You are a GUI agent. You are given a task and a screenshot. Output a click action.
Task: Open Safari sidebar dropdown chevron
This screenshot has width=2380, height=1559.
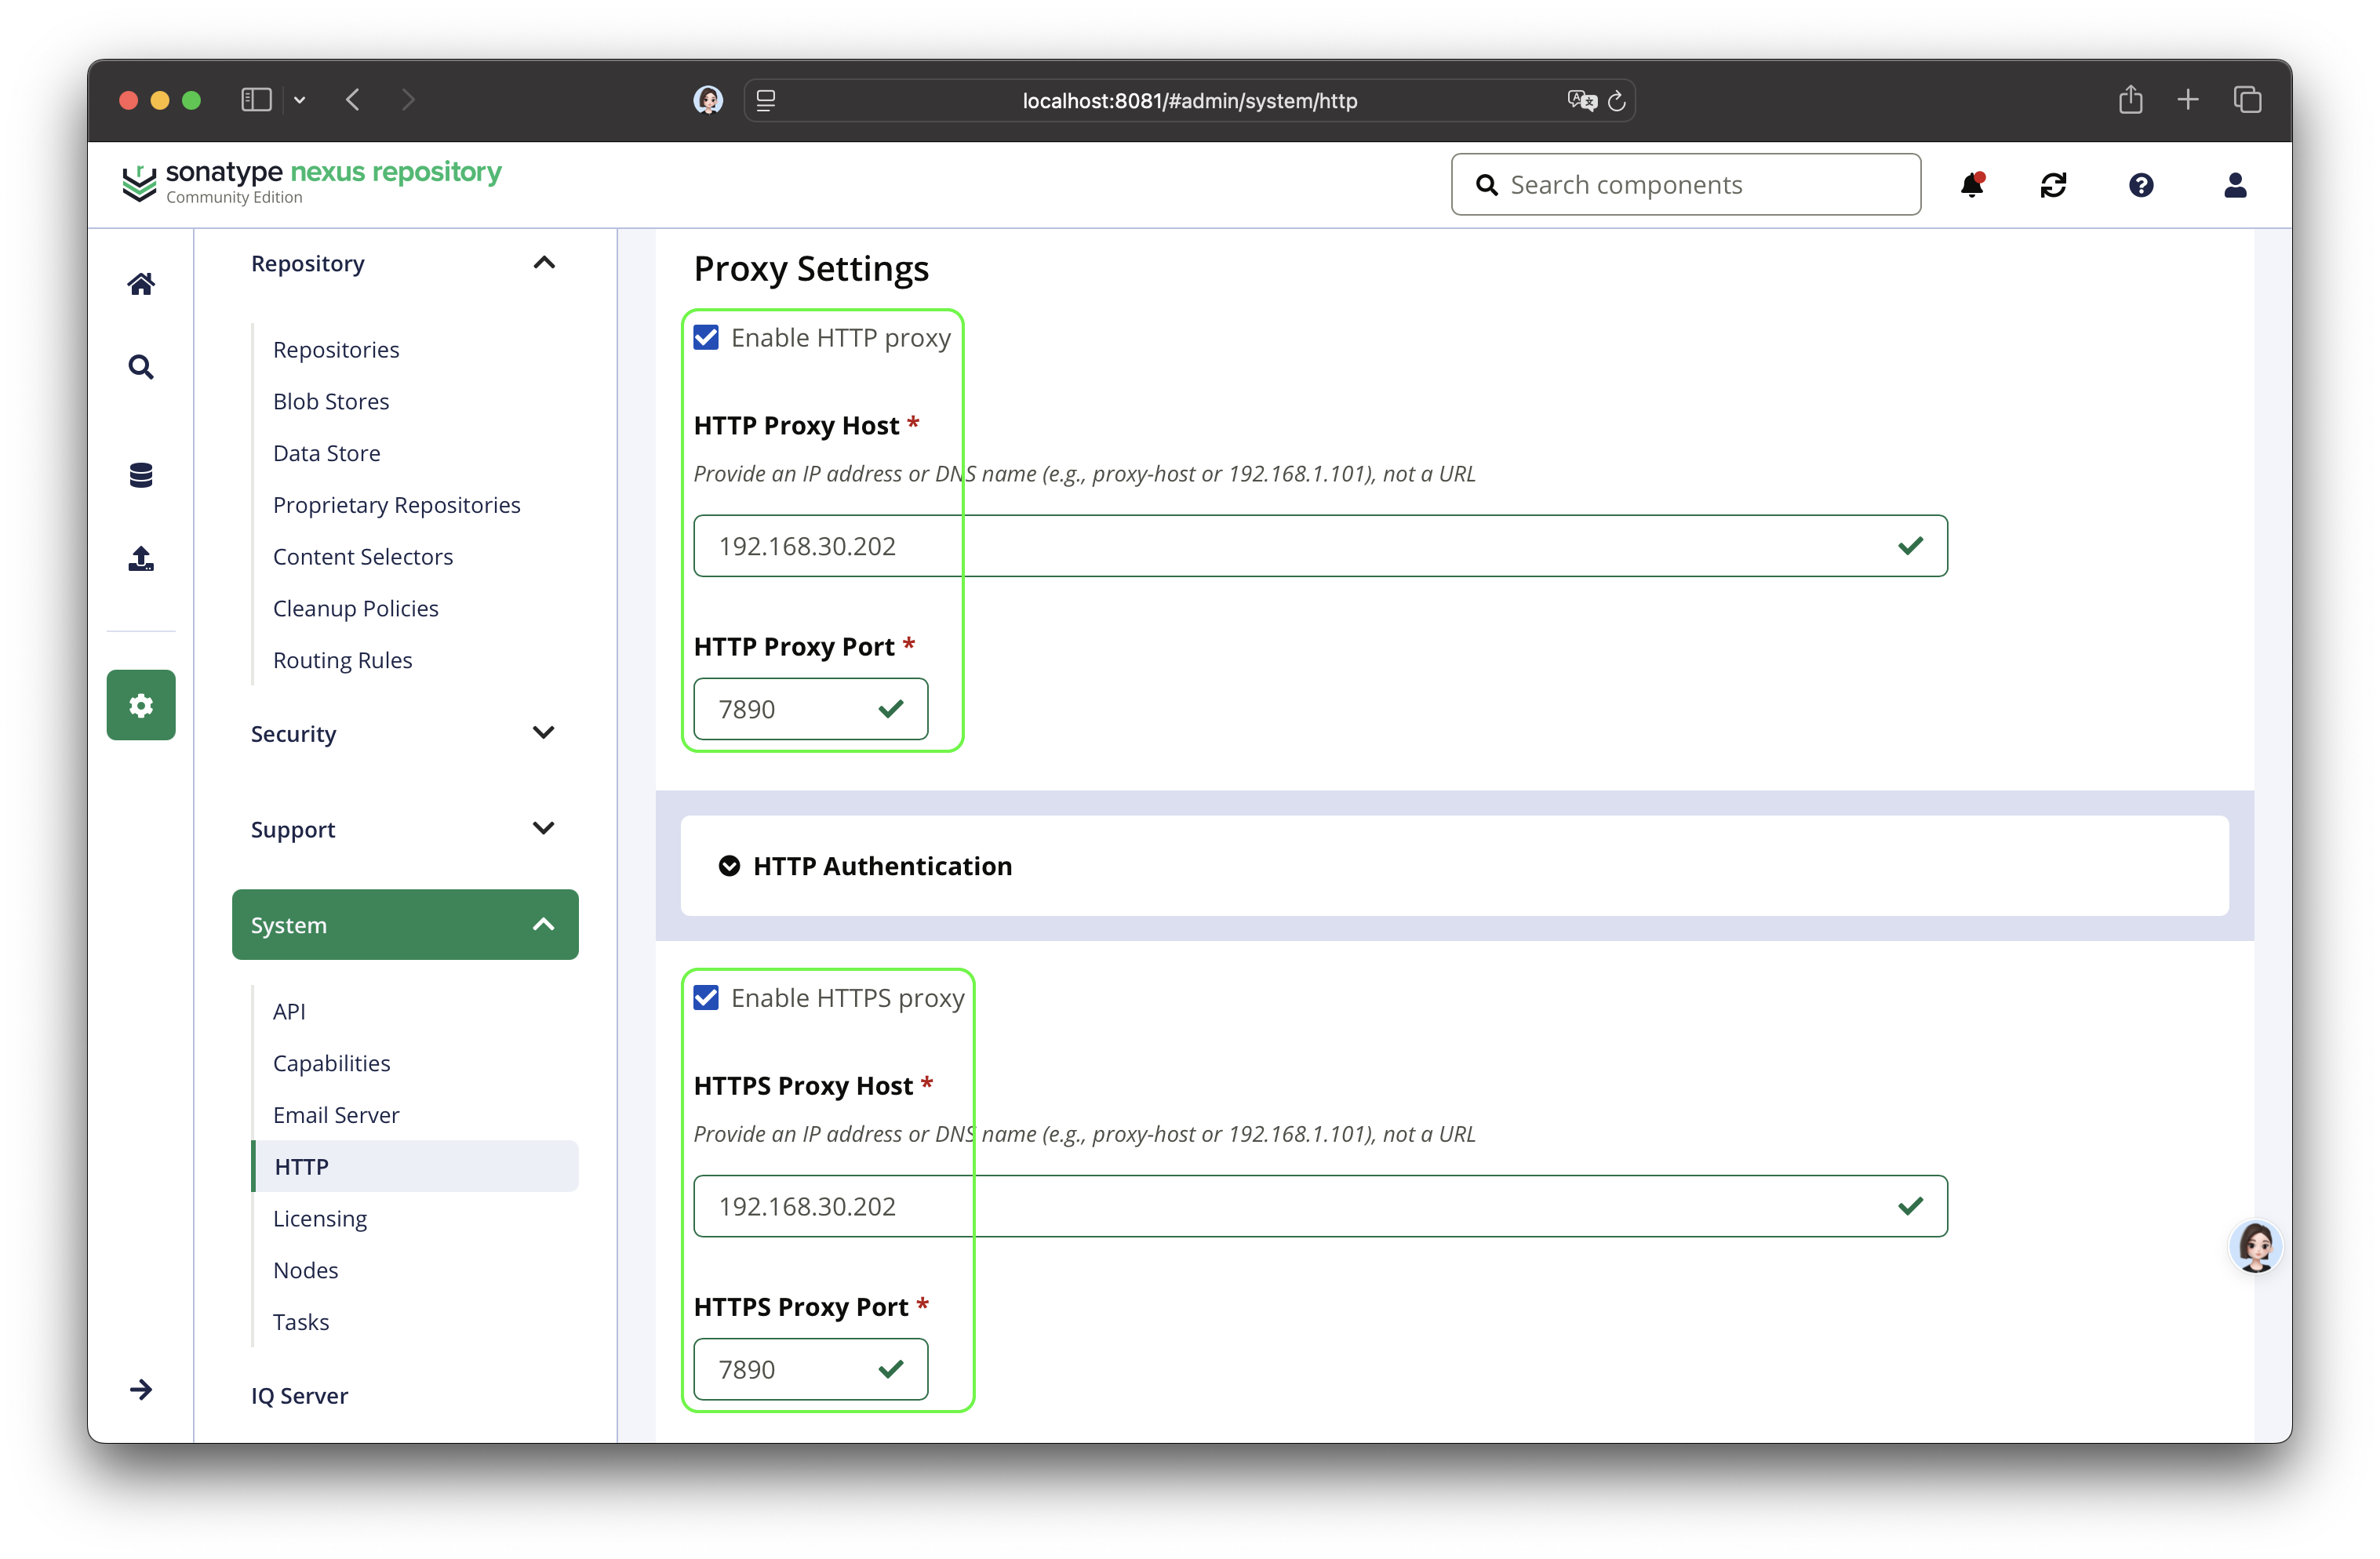point(299,100)
